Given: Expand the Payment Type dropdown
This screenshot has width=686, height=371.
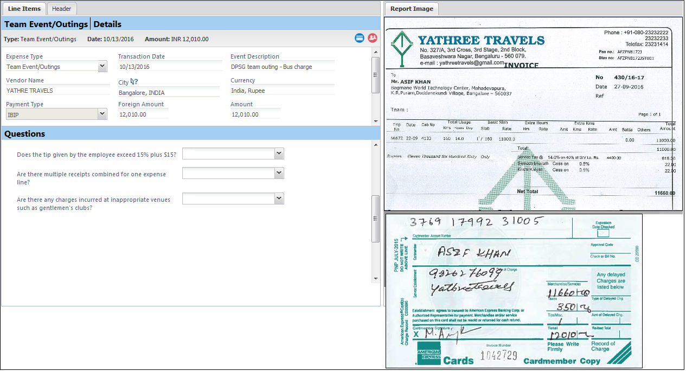Looking at the screenshot, I should (102, 114).
